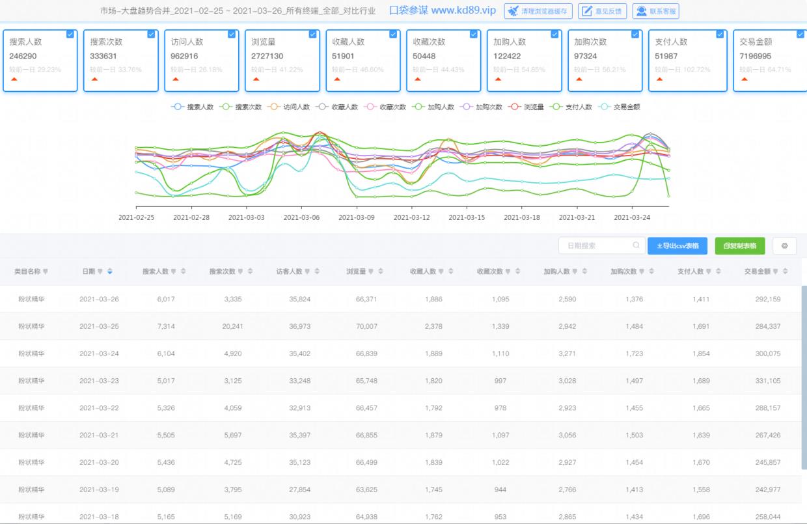Uncheck the 访问人数 metric card checkbox
This screenshot has height=524, width=807.
click(232, 34)
